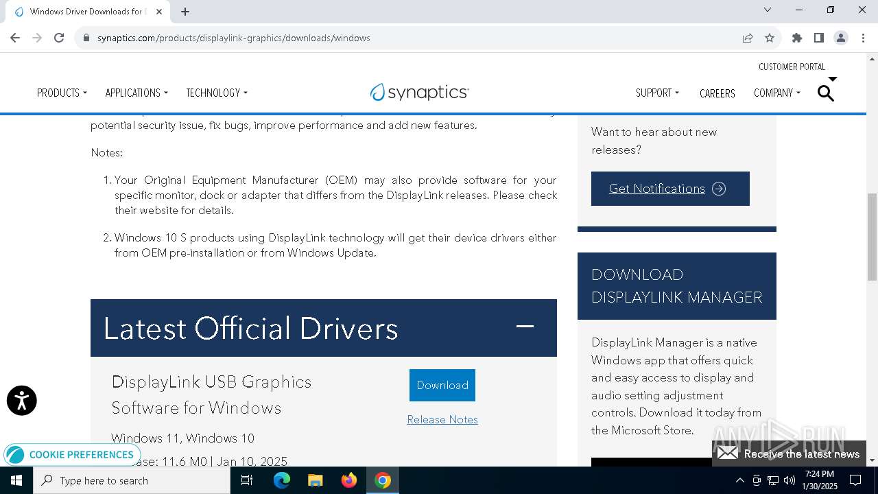This screenshot has width=878, height=494.
Task: Click the Download DisplayLink Manager heading
Action: click(x=677, y=286)
